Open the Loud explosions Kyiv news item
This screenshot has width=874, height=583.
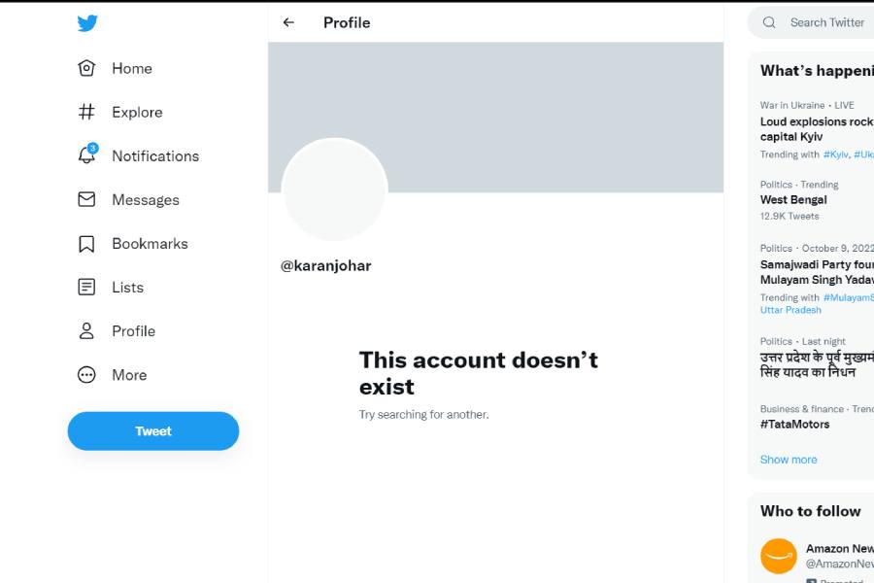816,129
